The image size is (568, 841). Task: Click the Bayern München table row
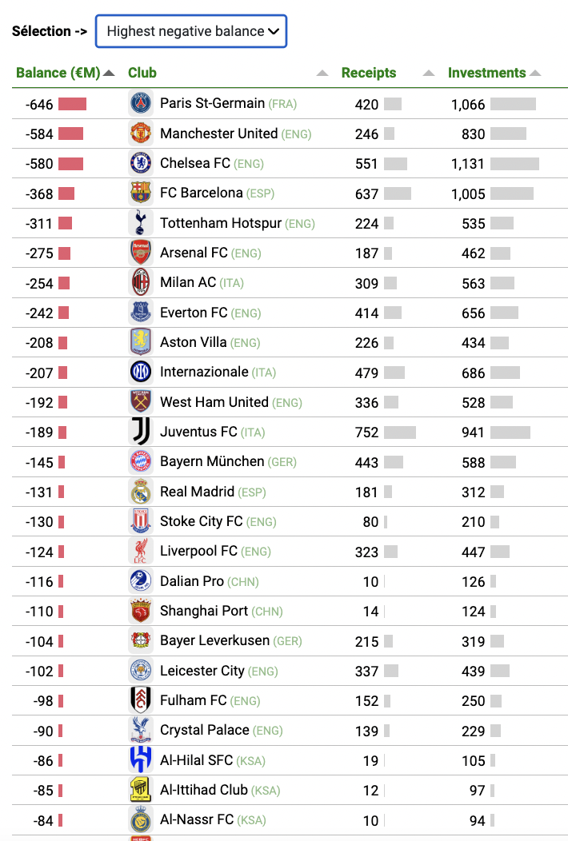(x=290, y=462)
